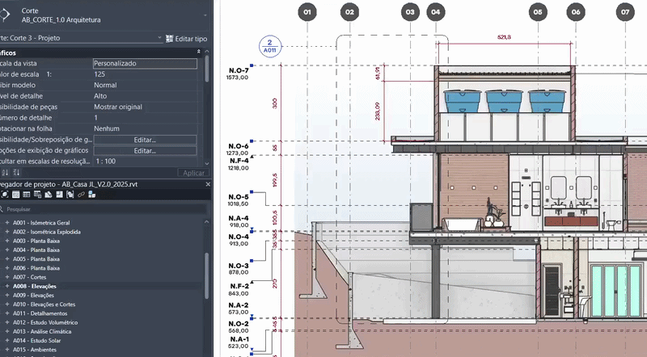Select the A010 - Elevações e Cortes sheet
The height and width of the screenshot is (357, 647).
(44, 304)
